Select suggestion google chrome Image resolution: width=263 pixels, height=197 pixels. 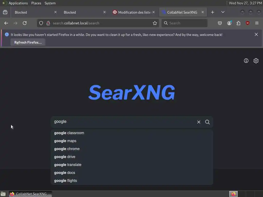click(132, 149)
